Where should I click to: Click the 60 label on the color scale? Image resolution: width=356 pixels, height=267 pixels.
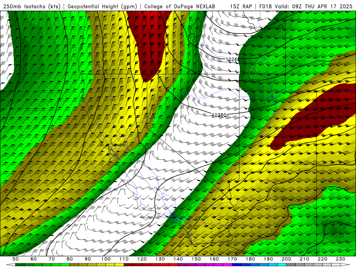click(x=34, y=259)
